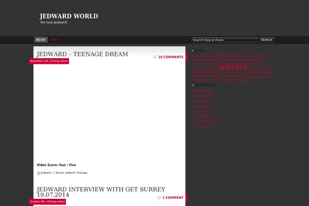The image size is (309, 206).
Task: Visit Bieber City blogroll link
Action: point(202,91)
